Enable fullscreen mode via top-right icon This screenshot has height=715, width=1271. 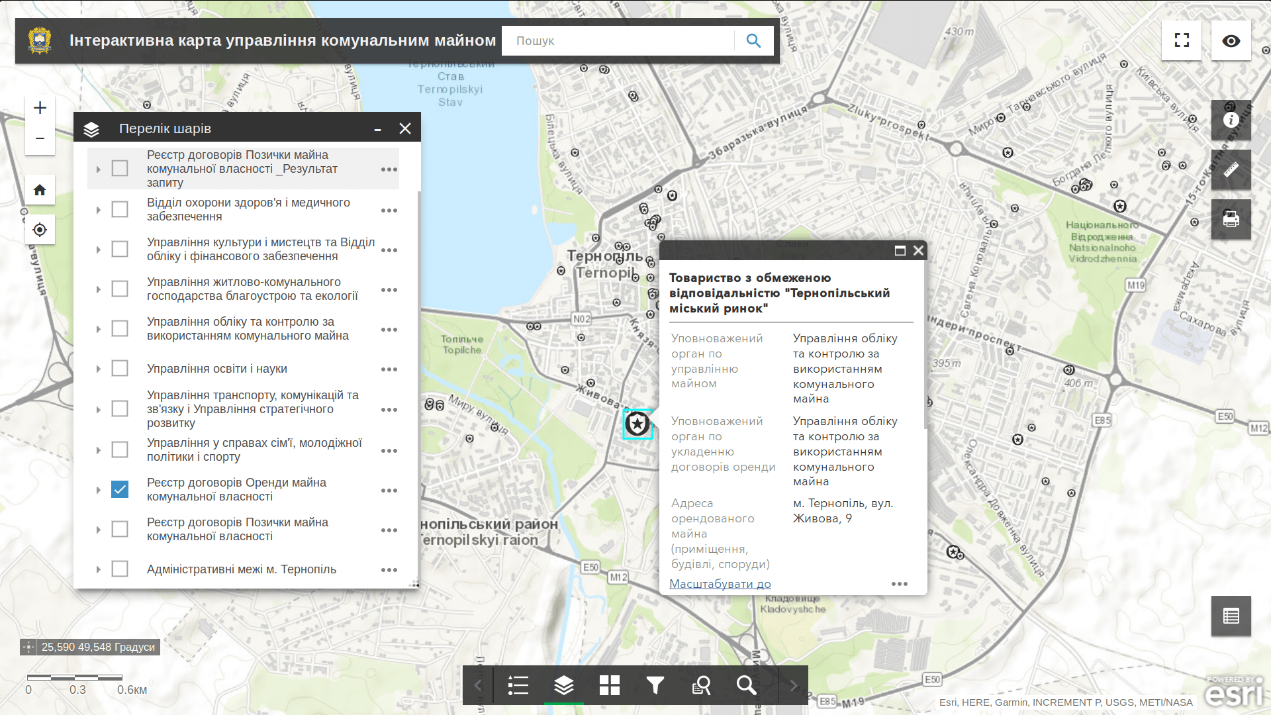point(1181,40)
